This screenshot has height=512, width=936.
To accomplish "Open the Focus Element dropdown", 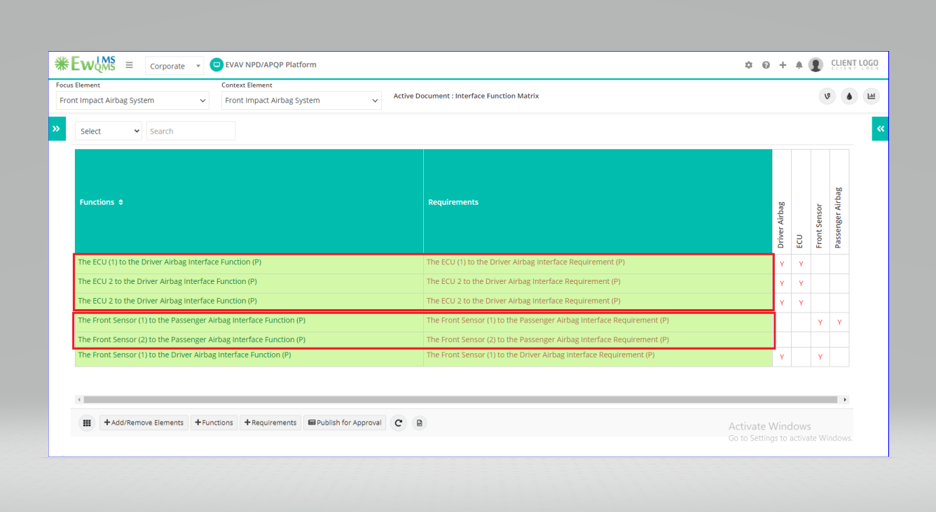I will tap(133, 100).
